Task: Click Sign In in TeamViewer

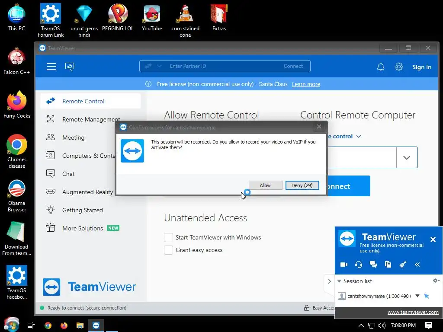Action: (x=421, y=67)
